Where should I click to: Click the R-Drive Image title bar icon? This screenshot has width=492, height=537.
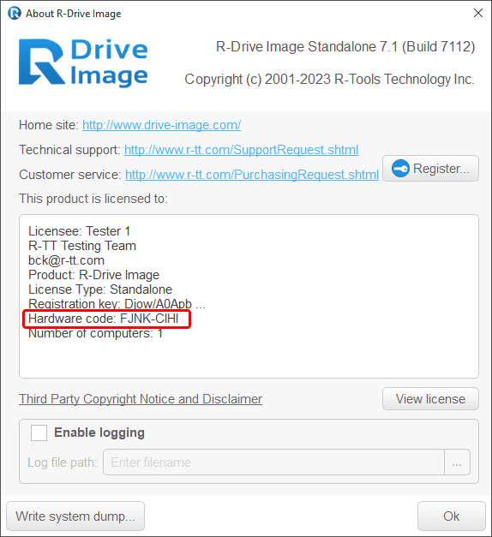(15, 14)
